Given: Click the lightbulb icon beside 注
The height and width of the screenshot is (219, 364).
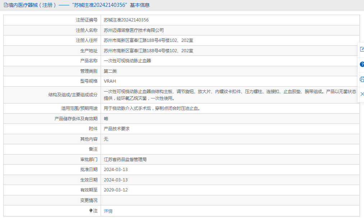Looking at the screenshot, I should coord(91,211).
